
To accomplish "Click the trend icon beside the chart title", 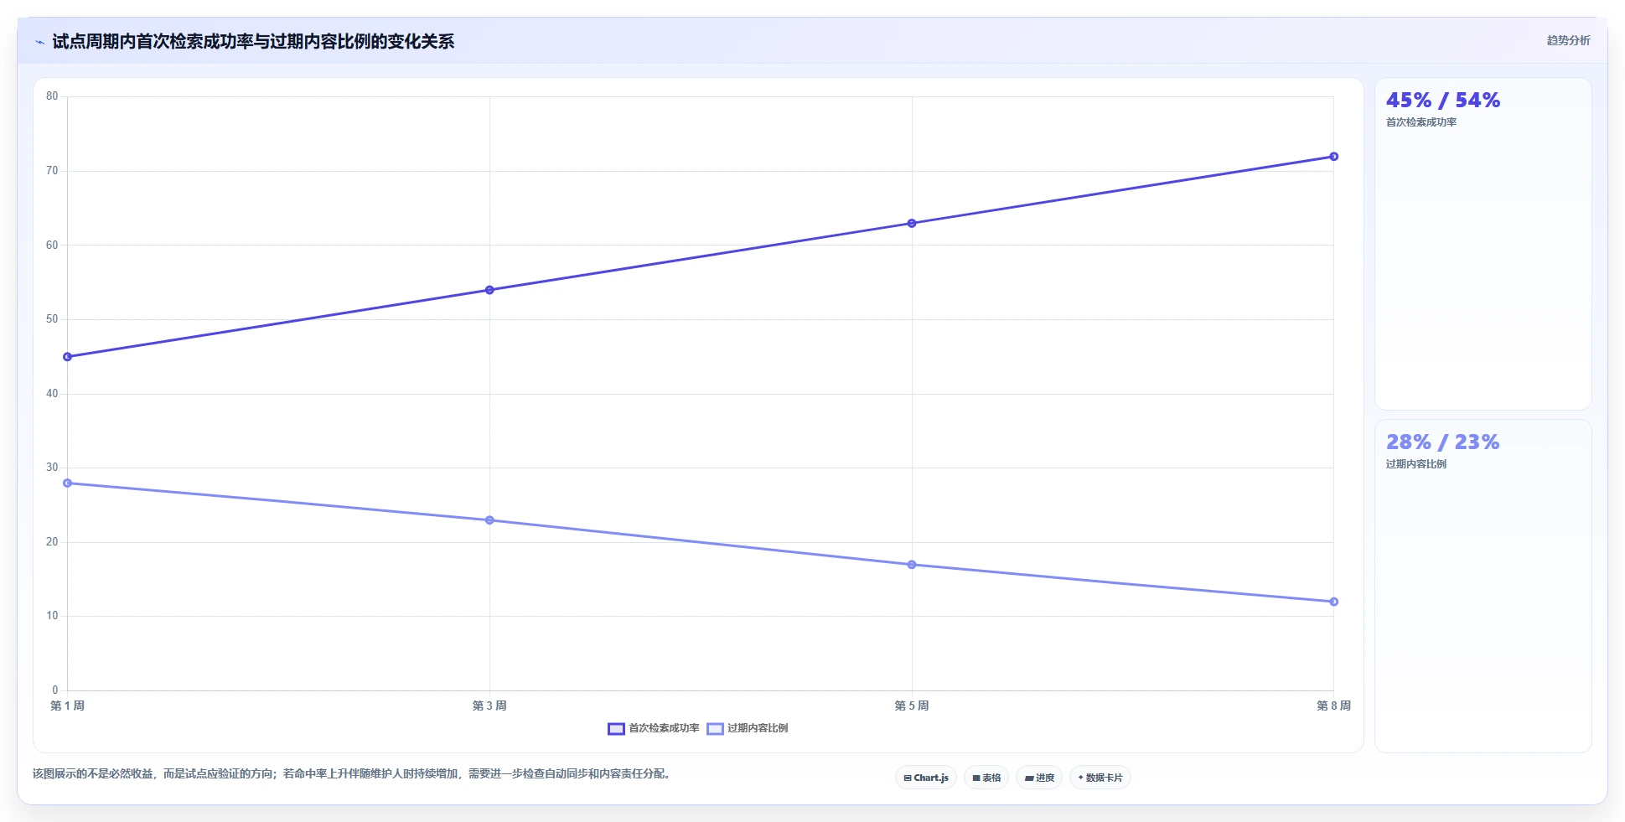I will pos(39,42).
